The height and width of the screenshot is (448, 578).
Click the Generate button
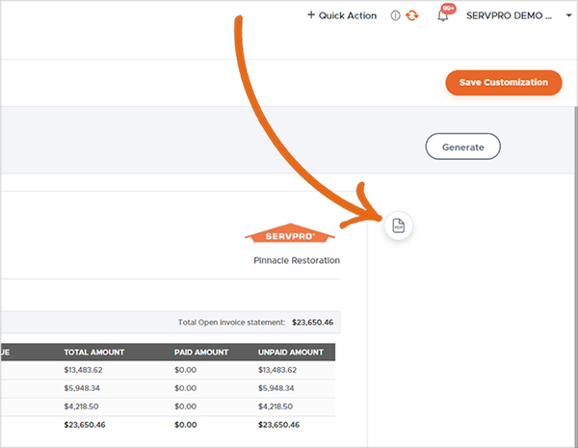pos(462,147)
